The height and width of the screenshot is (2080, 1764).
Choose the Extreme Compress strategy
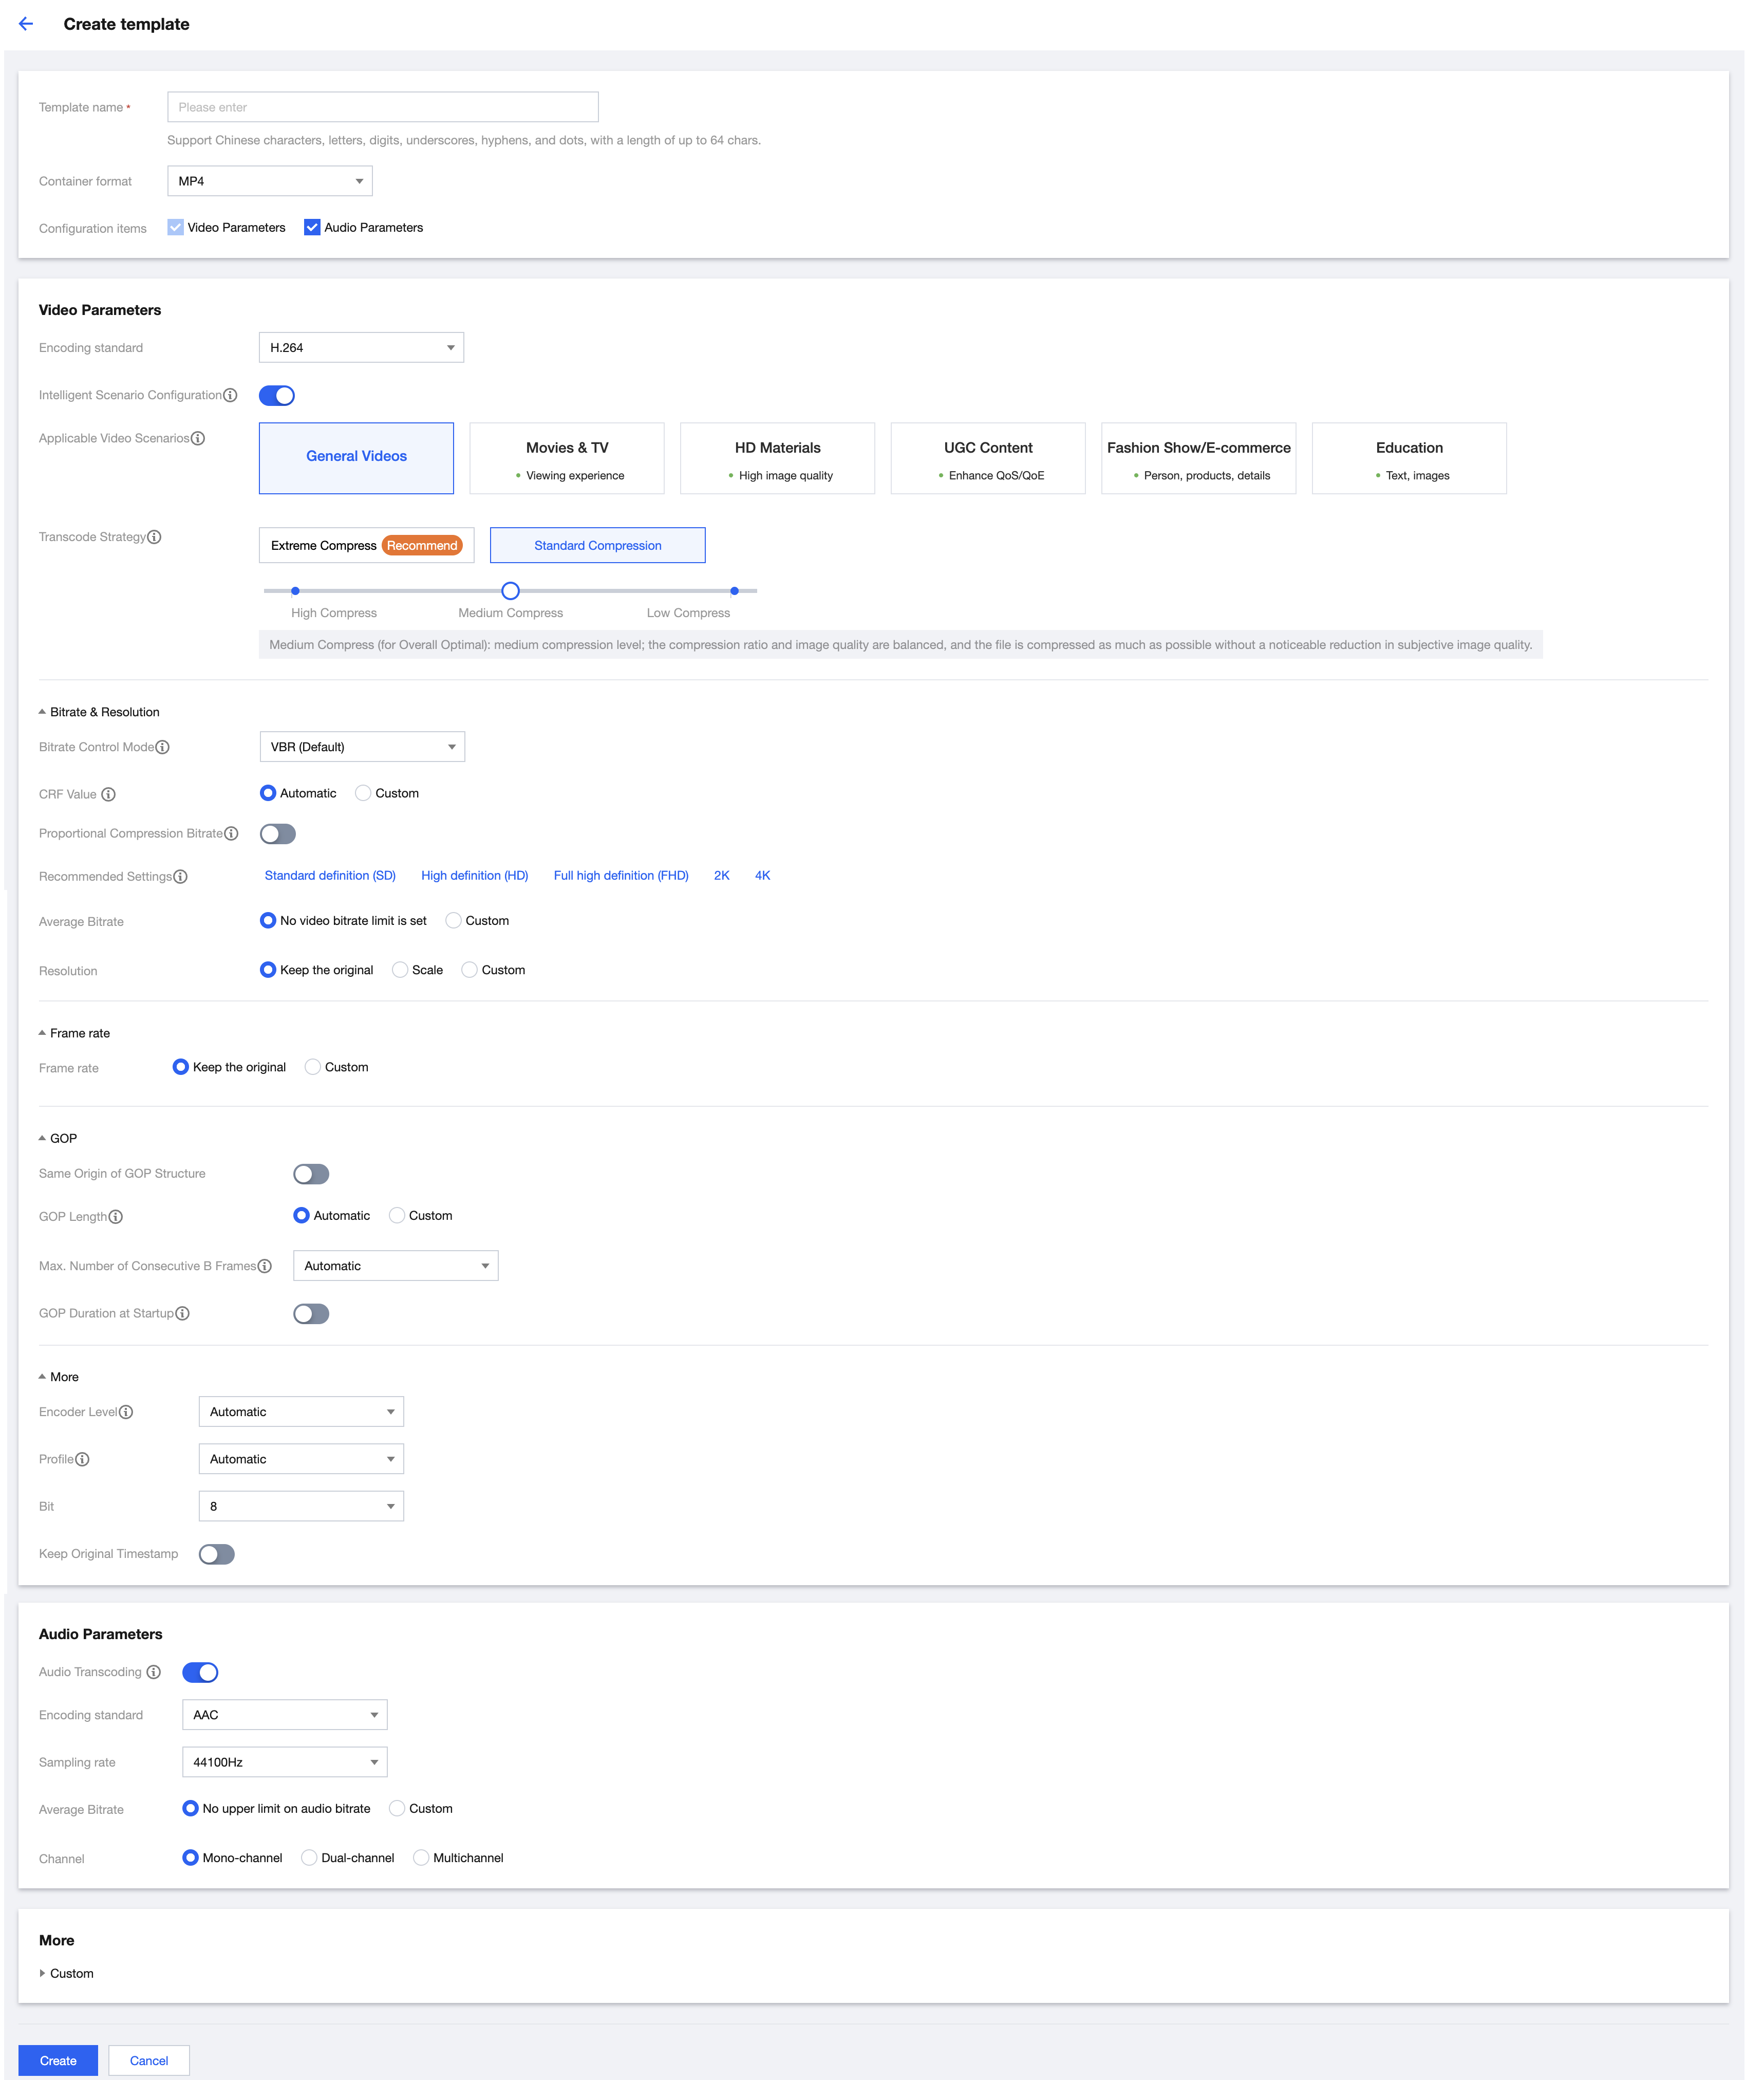point(366,545)
